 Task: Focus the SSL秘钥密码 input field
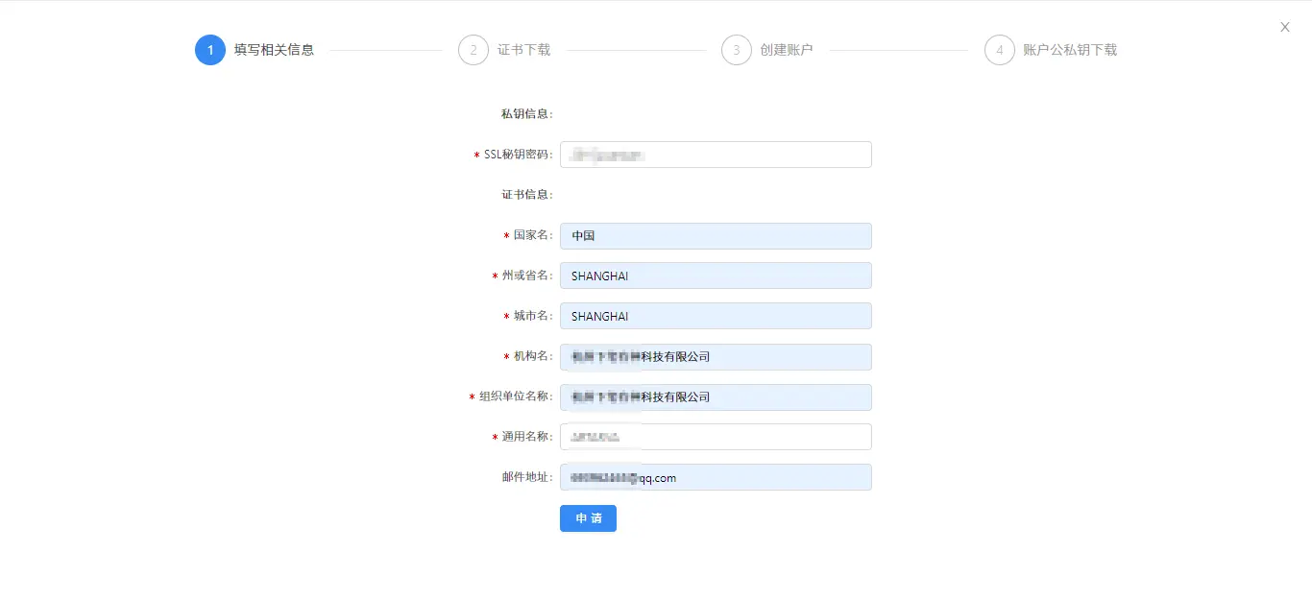coord(716,155)
